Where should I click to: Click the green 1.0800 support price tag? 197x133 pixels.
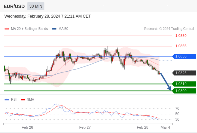pyautogui.click(x=184, y=91)
